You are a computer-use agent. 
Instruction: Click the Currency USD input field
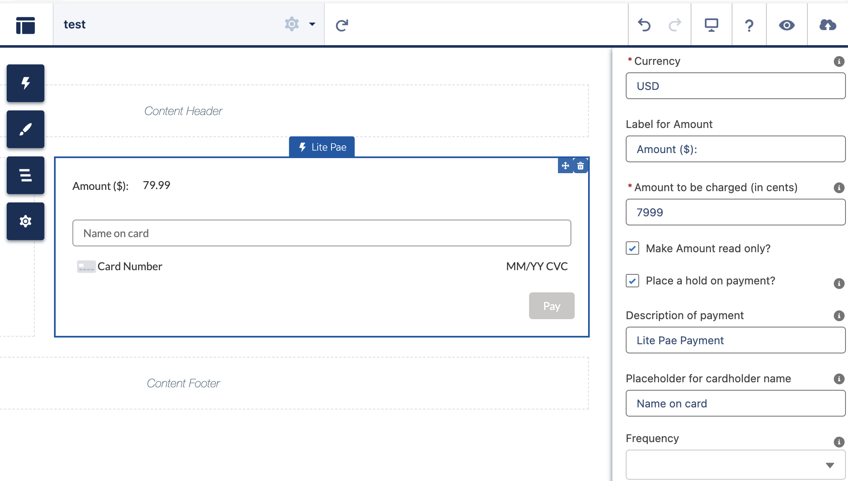pyautogui.click(x=735, y=86)
